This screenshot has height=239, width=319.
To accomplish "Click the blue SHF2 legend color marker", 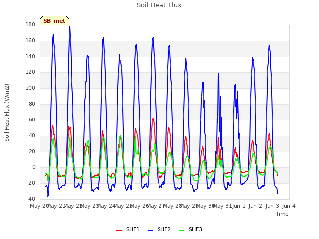I will tap(150, 230).
